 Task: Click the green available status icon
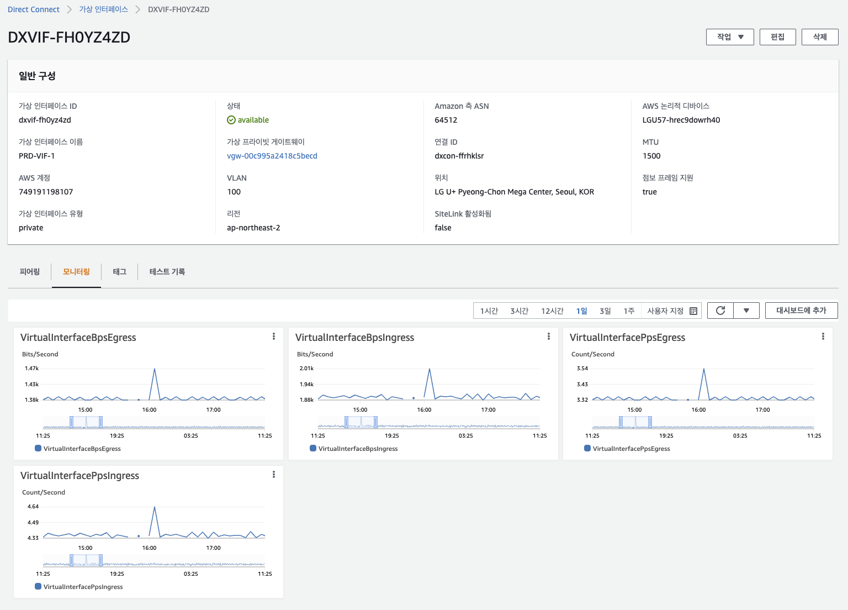[x=231, y=120]
